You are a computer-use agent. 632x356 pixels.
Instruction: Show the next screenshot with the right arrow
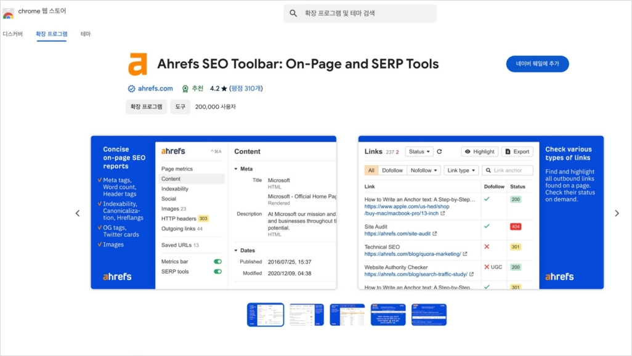(617, 213)
